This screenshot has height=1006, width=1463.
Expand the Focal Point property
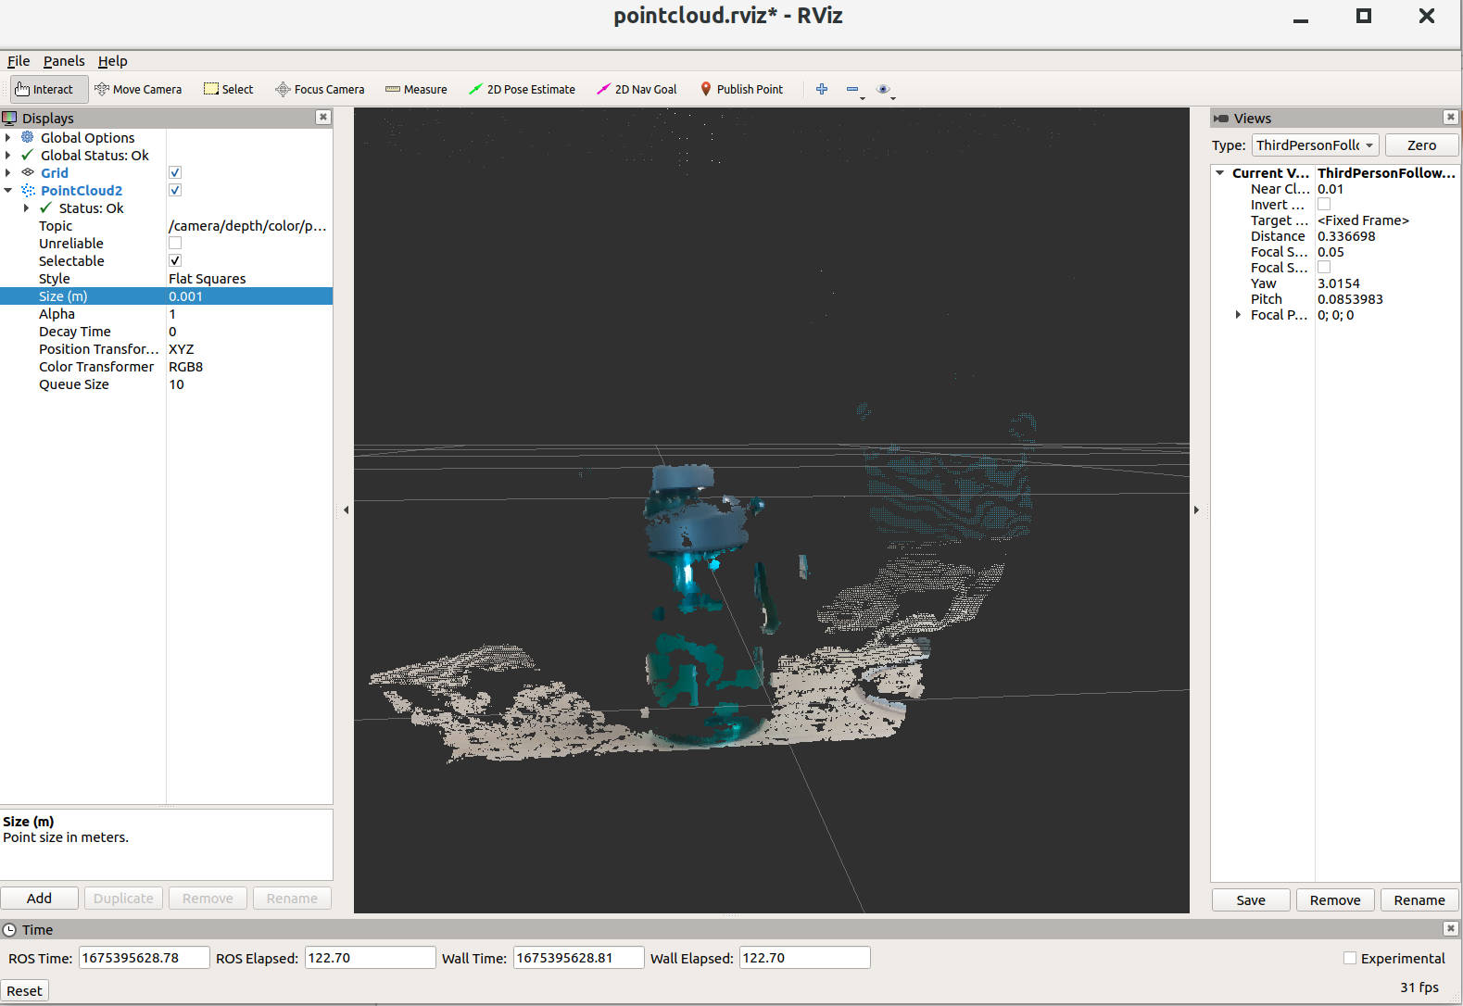pyautogui.click(x=1238, y=316)
